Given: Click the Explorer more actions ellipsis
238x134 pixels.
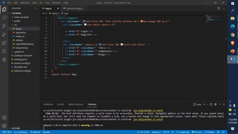Looking at the screenshot, I should point(36,8).
